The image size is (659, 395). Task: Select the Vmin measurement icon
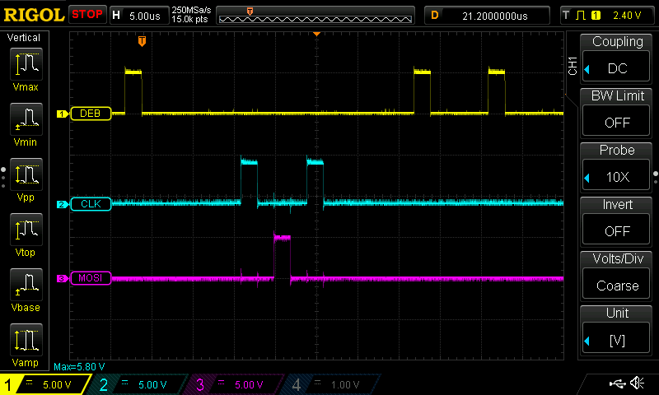click(26, 119)
